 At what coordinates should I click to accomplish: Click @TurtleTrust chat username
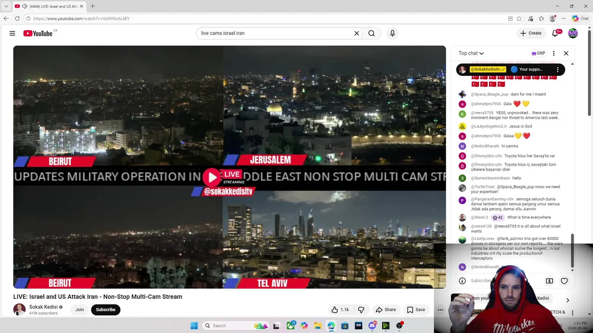[x=483, y=187]
